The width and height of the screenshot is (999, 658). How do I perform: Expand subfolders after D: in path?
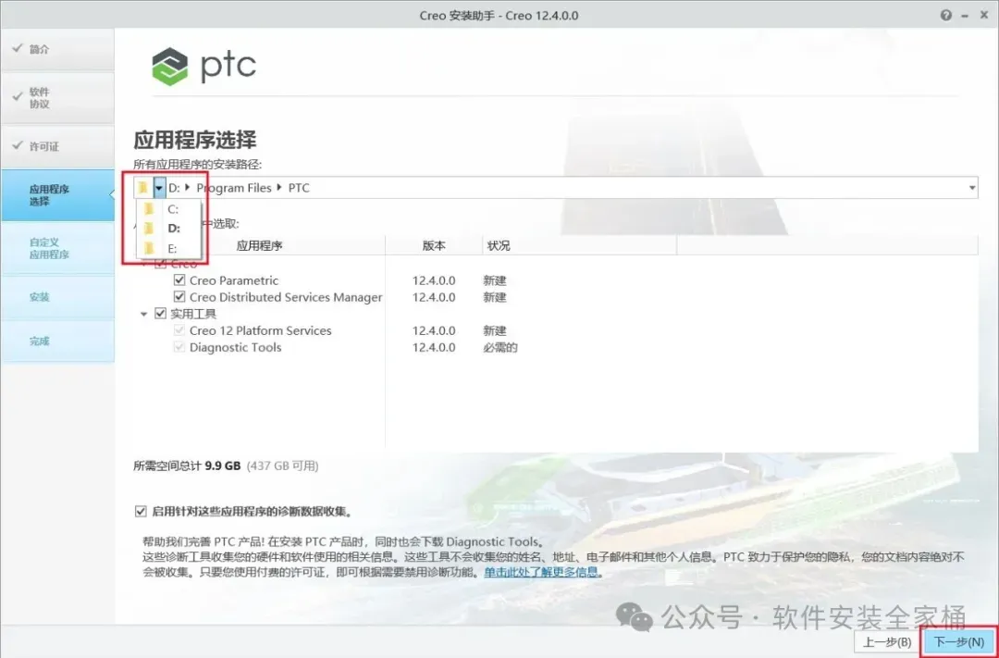tap(187, 188)
